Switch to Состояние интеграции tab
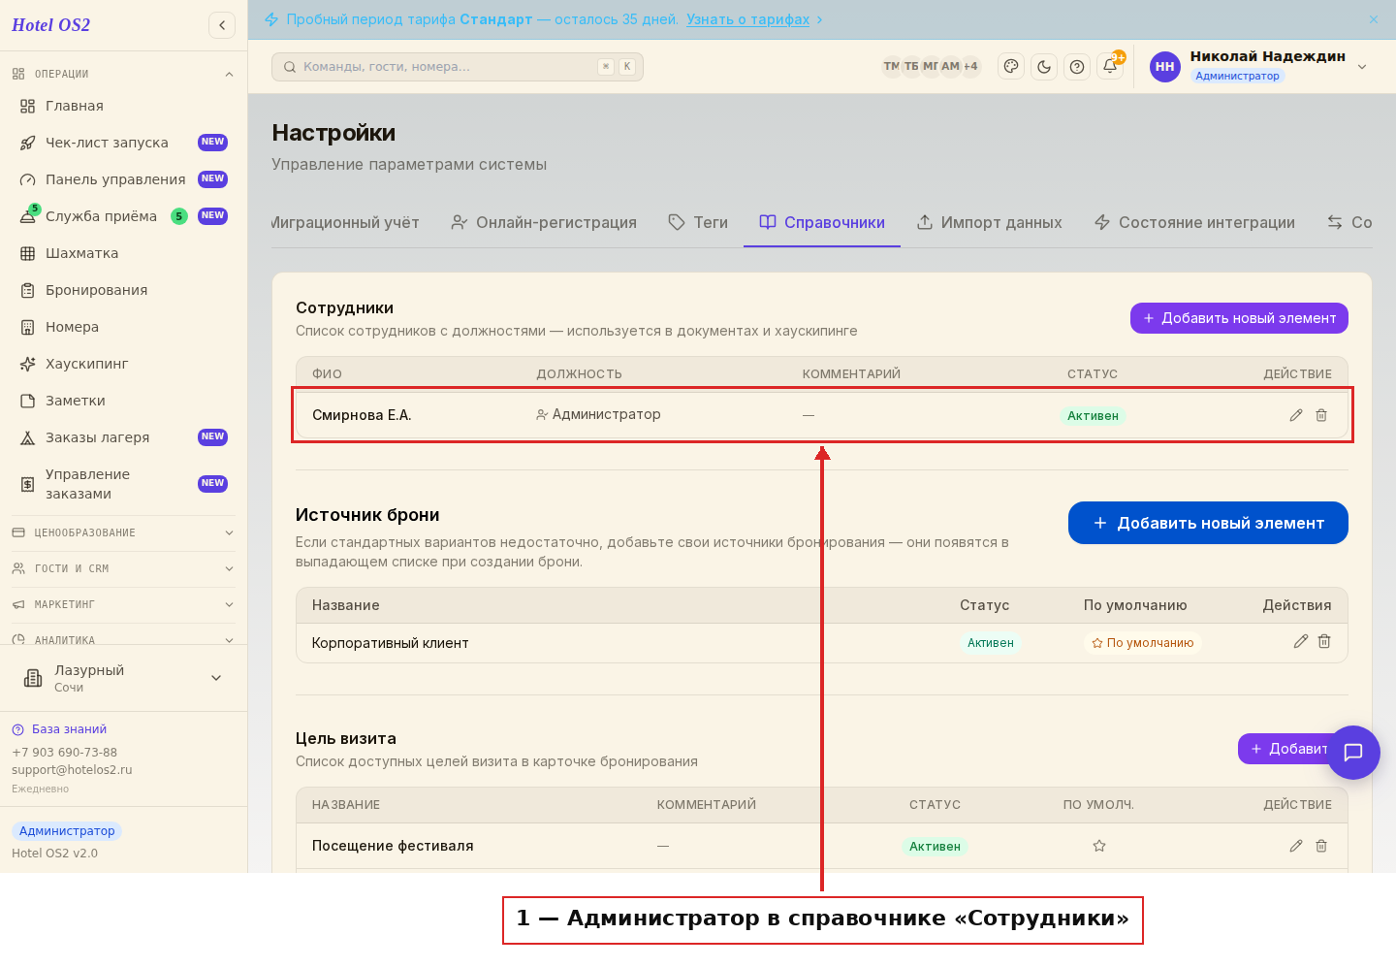1396x967 pixels. [x=1194, y=222]
